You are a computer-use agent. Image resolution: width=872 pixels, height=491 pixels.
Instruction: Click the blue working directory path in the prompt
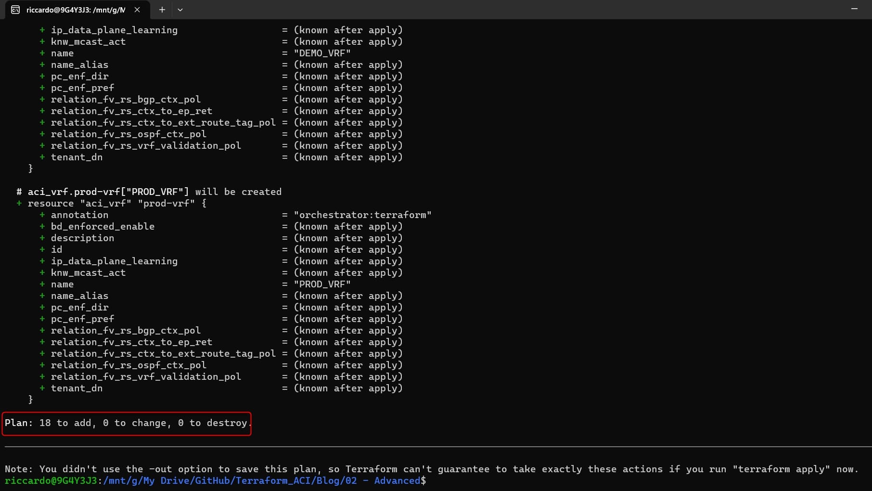click(262, 481)
